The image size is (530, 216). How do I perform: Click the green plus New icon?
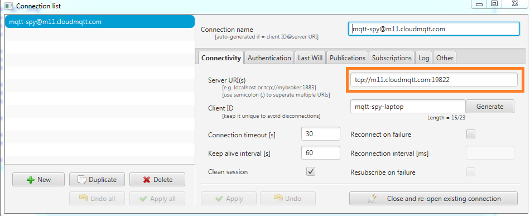point(31,180)
